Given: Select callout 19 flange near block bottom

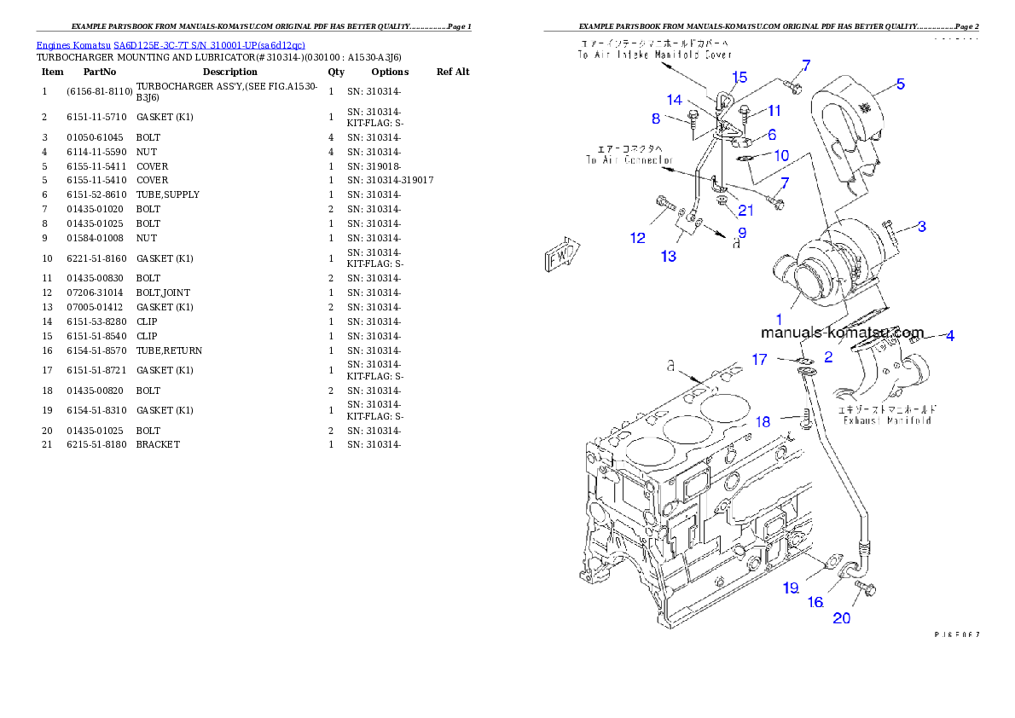Looking at the screenshot, I should (x=790, y=588).
